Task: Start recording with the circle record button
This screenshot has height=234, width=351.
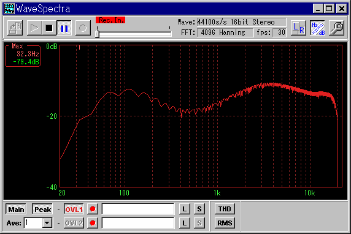Action: pos(83,28)
